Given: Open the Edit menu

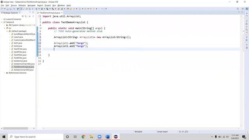Looking at the screenshot, I should tap(7, 5).
